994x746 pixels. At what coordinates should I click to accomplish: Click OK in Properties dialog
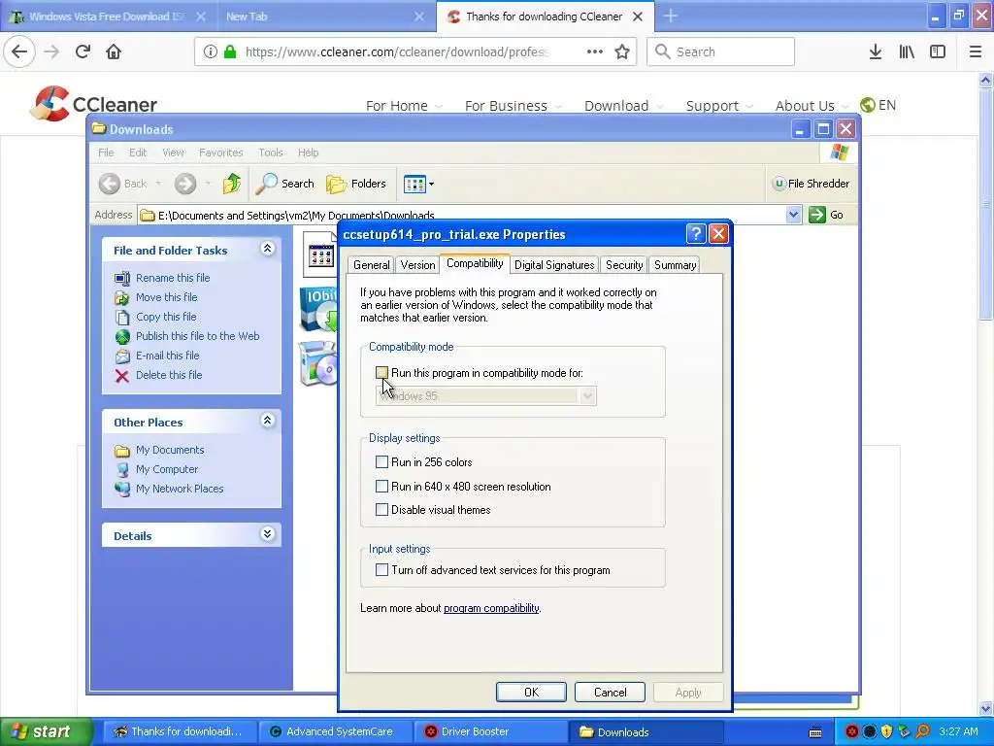(x=531, y=692)
